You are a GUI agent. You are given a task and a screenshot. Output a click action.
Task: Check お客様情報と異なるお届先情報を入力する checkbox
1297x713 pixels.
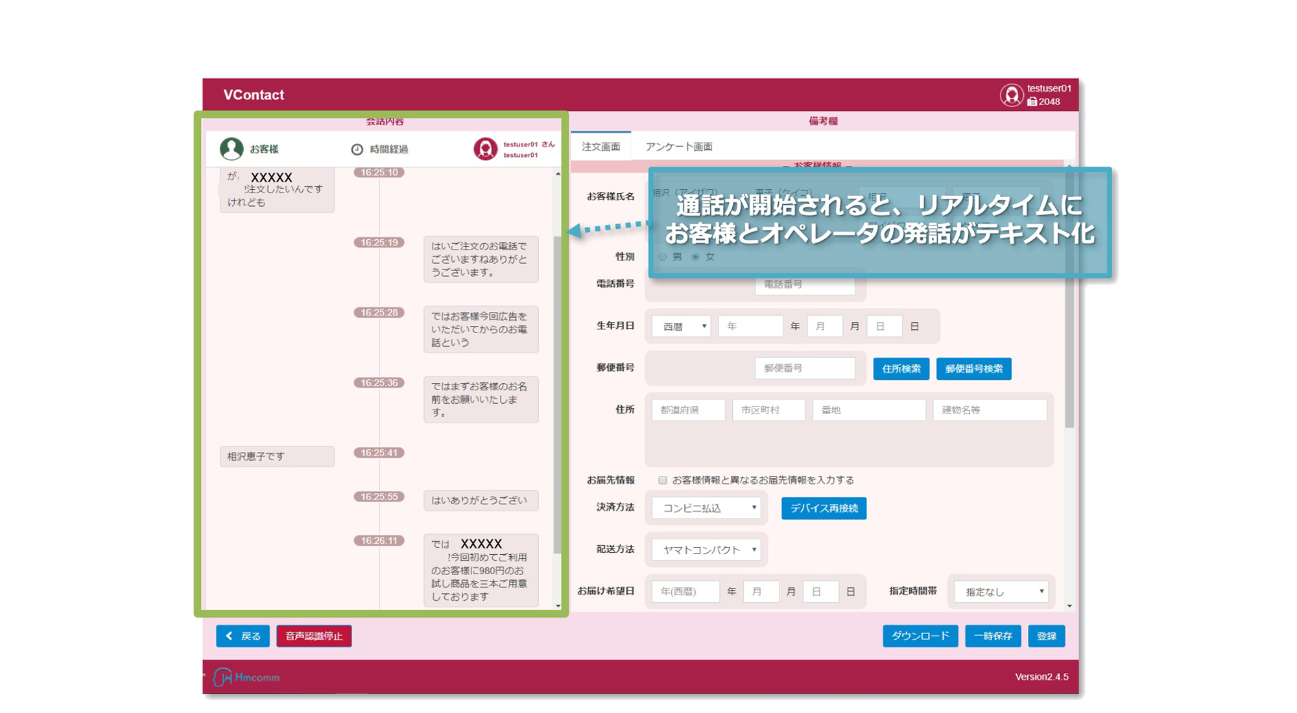pos(662,480)
